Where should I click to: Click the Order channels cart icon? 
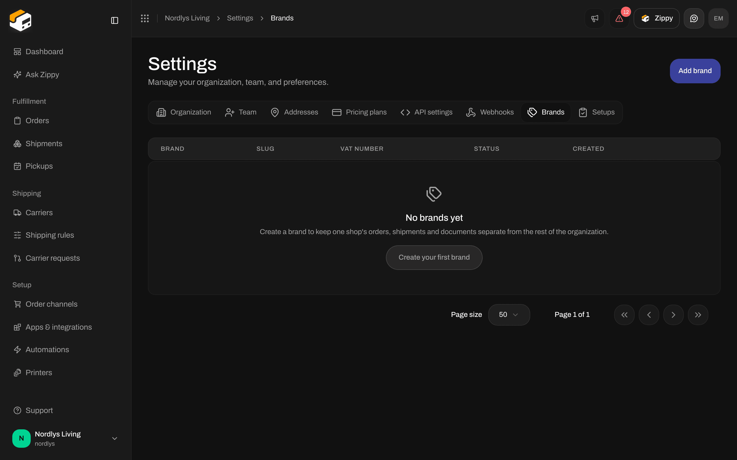(17, 304)
